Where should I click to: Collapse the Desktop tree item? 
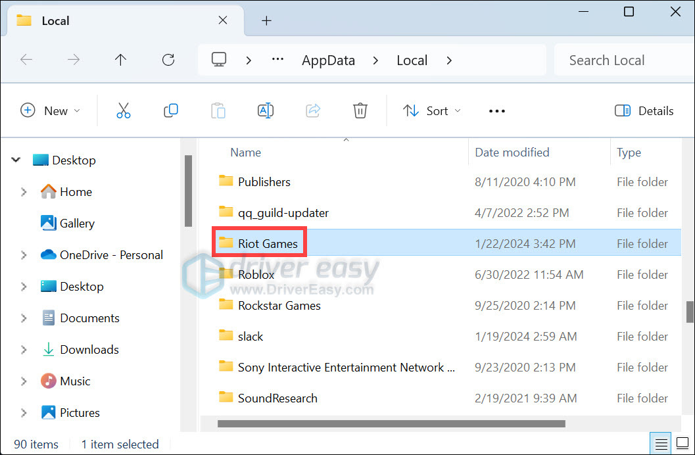tap(16, 160)
